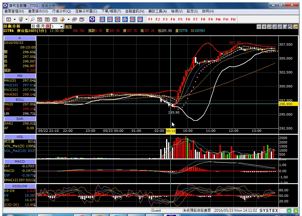Screen dimensions: 302x216
Task: Select the magnifier search tool in toolbar
Action: pos(33,19)
